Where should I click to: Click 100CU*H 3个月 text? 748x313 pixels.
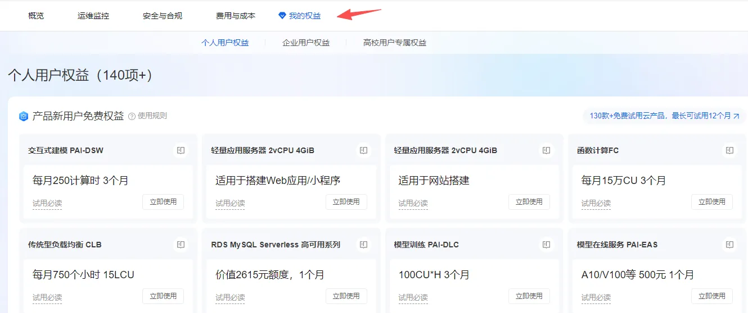click(x=434, y=275)
